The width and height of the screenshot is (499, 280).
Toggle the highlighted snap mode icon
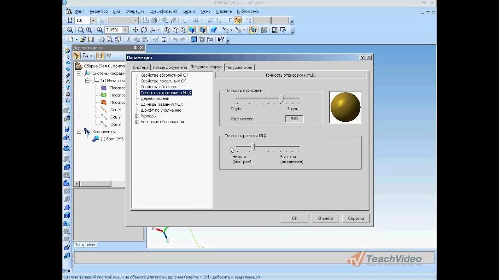pos(238,20)
